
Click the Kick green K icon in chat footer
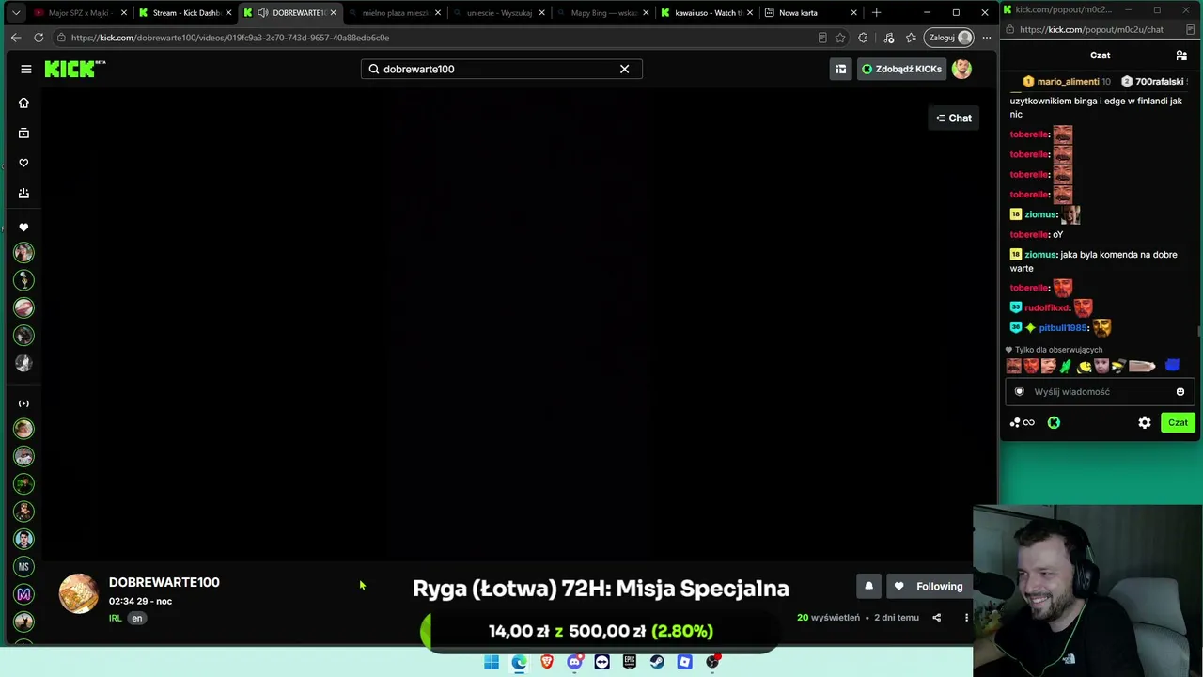tap(1054, 423)
